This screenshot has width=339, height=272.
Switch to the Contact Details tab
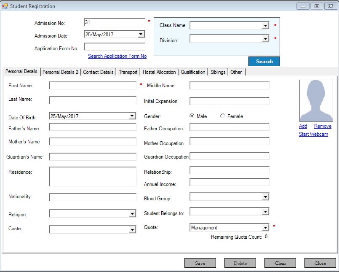pos(98,72)
